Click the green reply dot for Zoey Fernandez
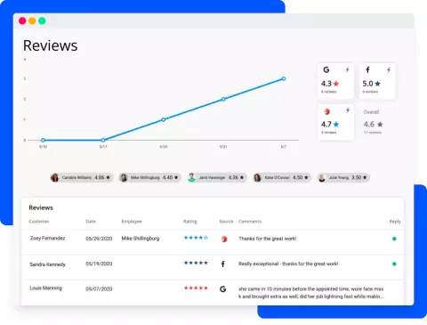427x325 pixels. click(394, 239)
